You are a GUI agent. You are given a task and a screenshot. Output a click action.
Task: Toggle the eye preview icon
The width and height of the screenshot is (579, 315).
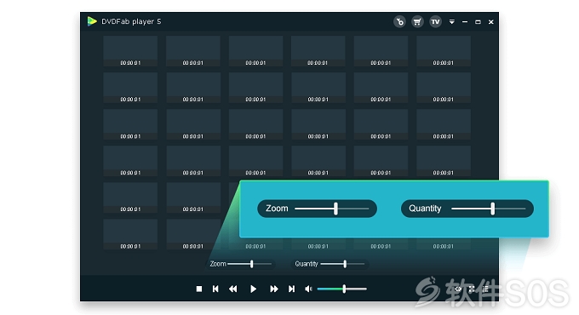(458, 289)
